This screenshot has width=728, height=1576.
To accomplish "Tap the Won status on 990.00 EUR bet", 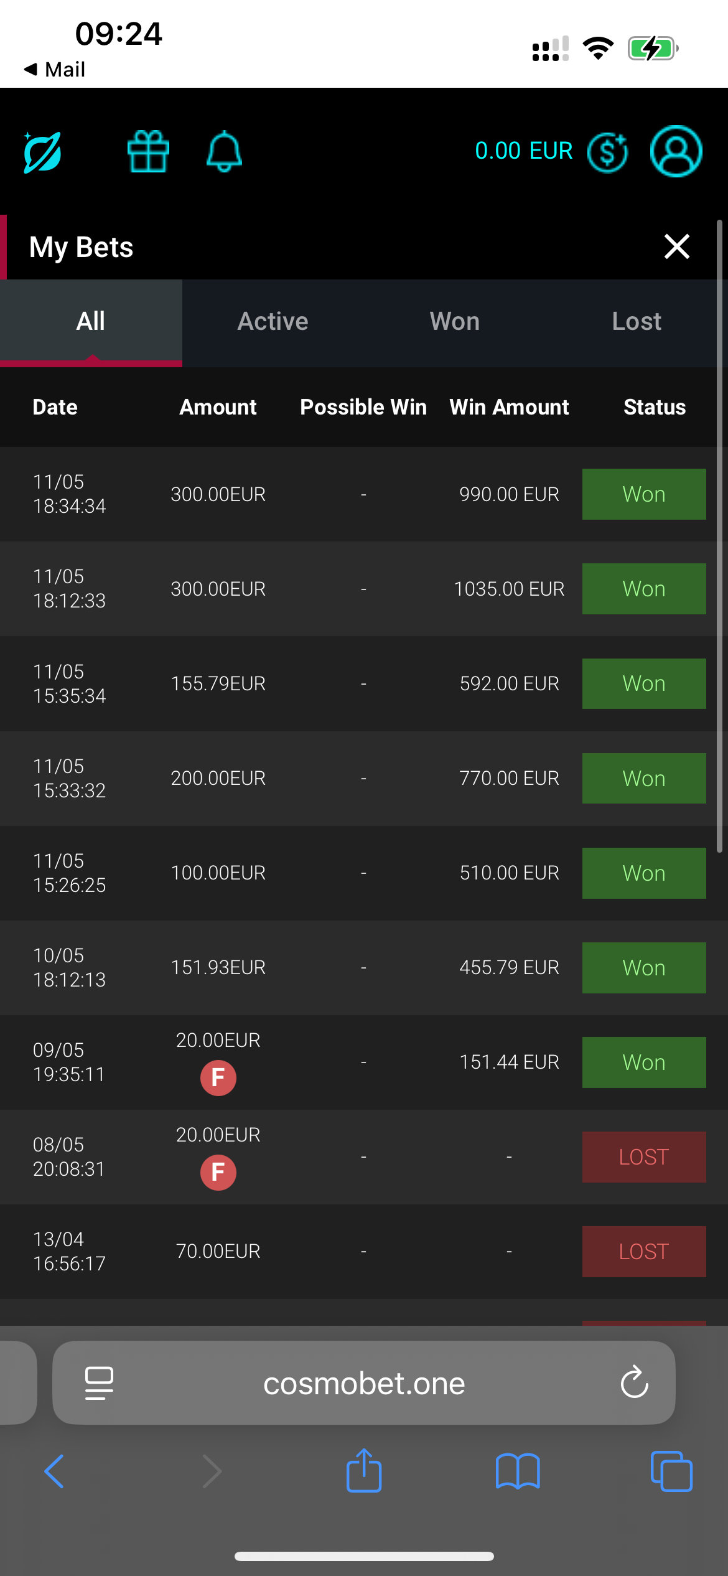I will (644, 494).
